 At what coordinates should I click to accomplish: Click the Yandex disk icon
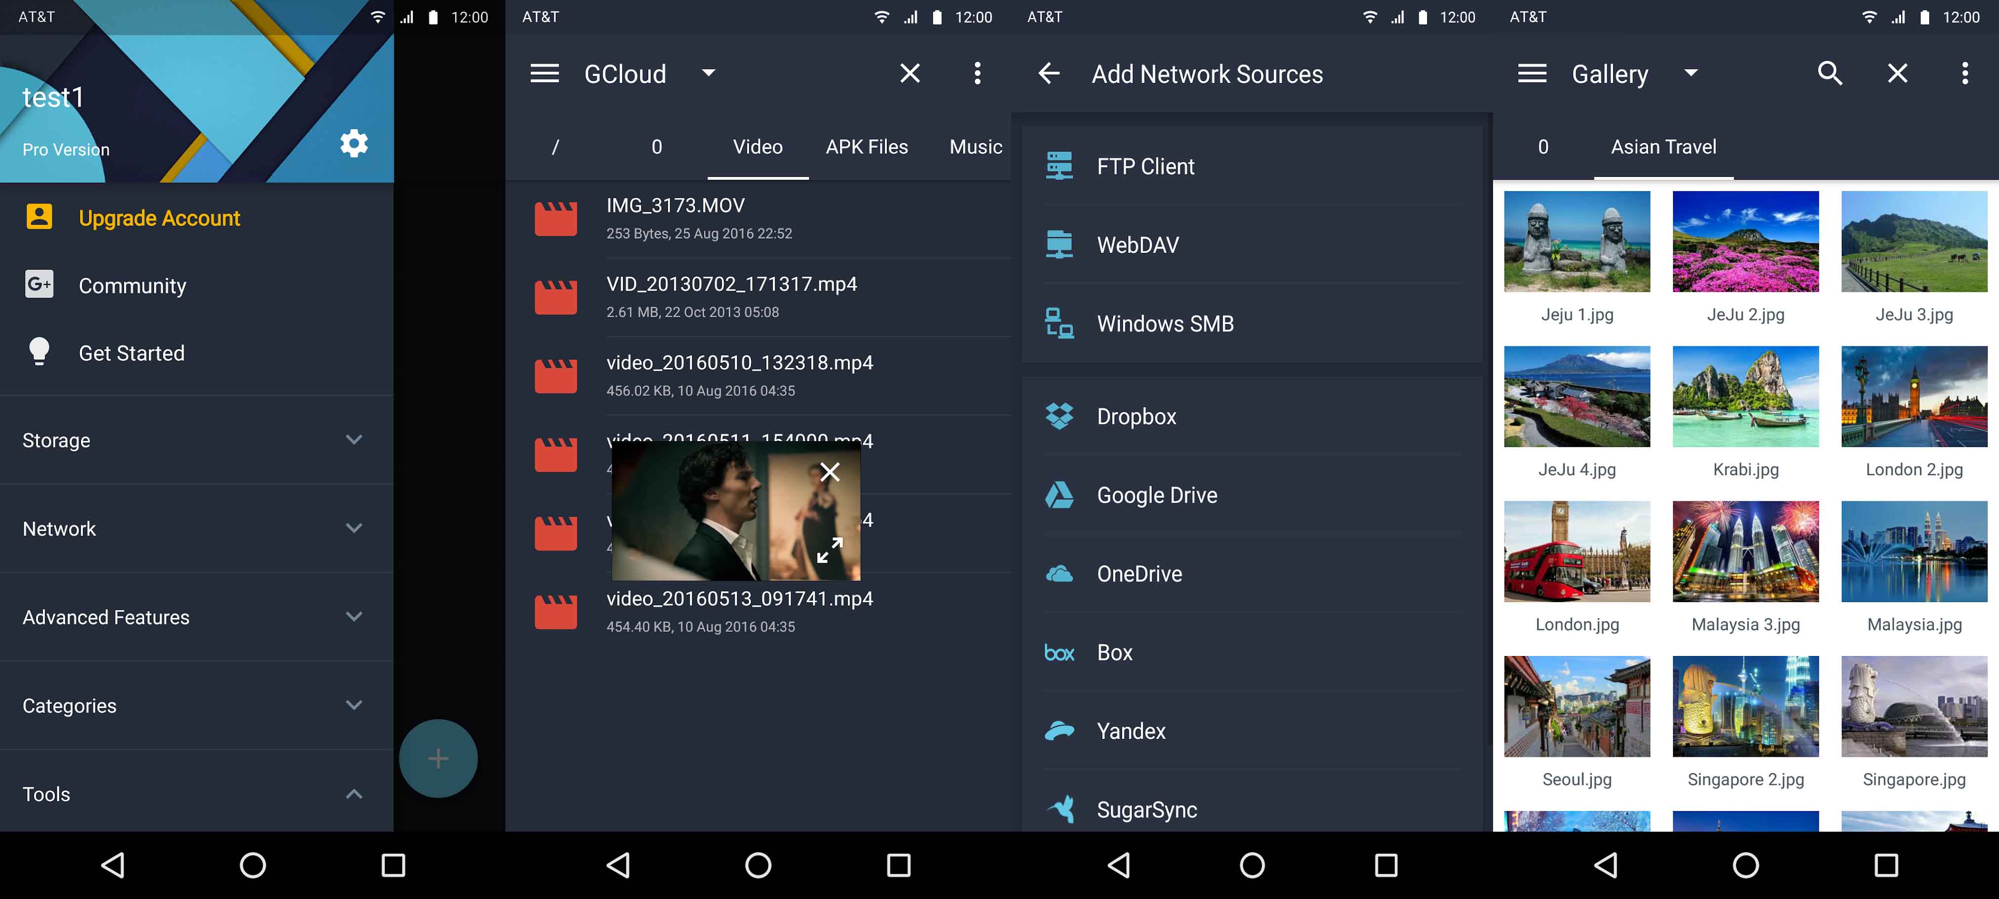[1059, 731]
